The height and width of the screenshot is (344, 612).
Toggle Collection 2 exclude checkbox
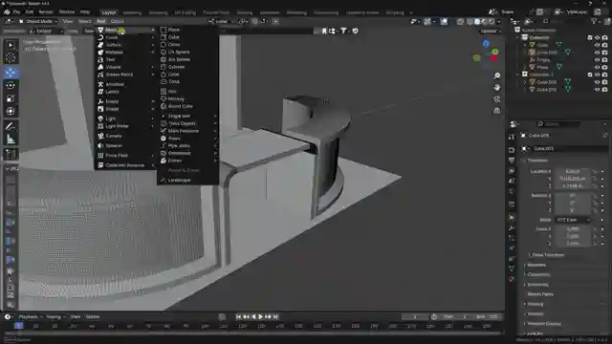tap(590, 75)
